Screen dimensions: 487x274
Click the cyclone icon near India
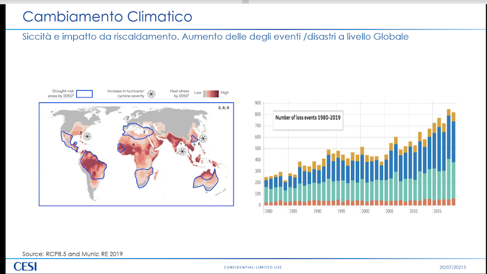pyautogui.click(x=182, y=152)
